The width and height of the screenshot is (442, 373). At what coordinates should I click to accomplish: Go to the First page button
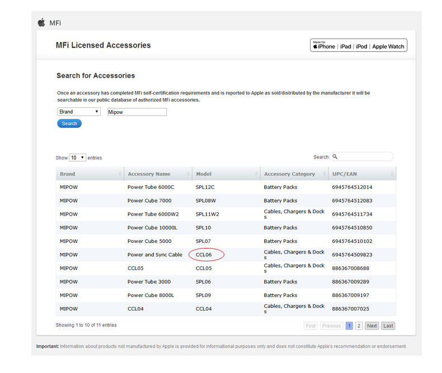click(x=311, y=326)
